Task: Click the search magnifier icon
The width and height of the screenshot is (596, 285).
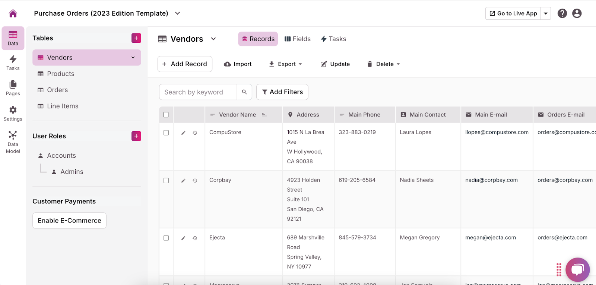Action: point(244,92)
